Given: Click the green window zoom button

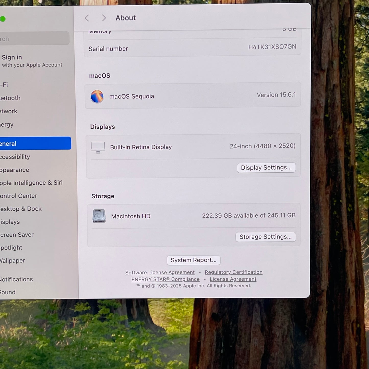Looking at the screenshot, I should [3, 19].
